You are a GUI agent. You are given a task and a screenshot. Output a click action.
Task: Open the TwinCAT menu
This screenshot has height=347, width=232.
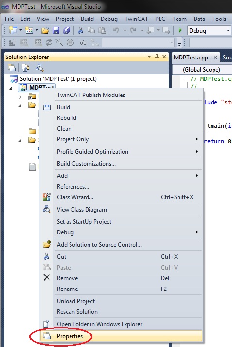pyautogui.click(x=136, y=19)
